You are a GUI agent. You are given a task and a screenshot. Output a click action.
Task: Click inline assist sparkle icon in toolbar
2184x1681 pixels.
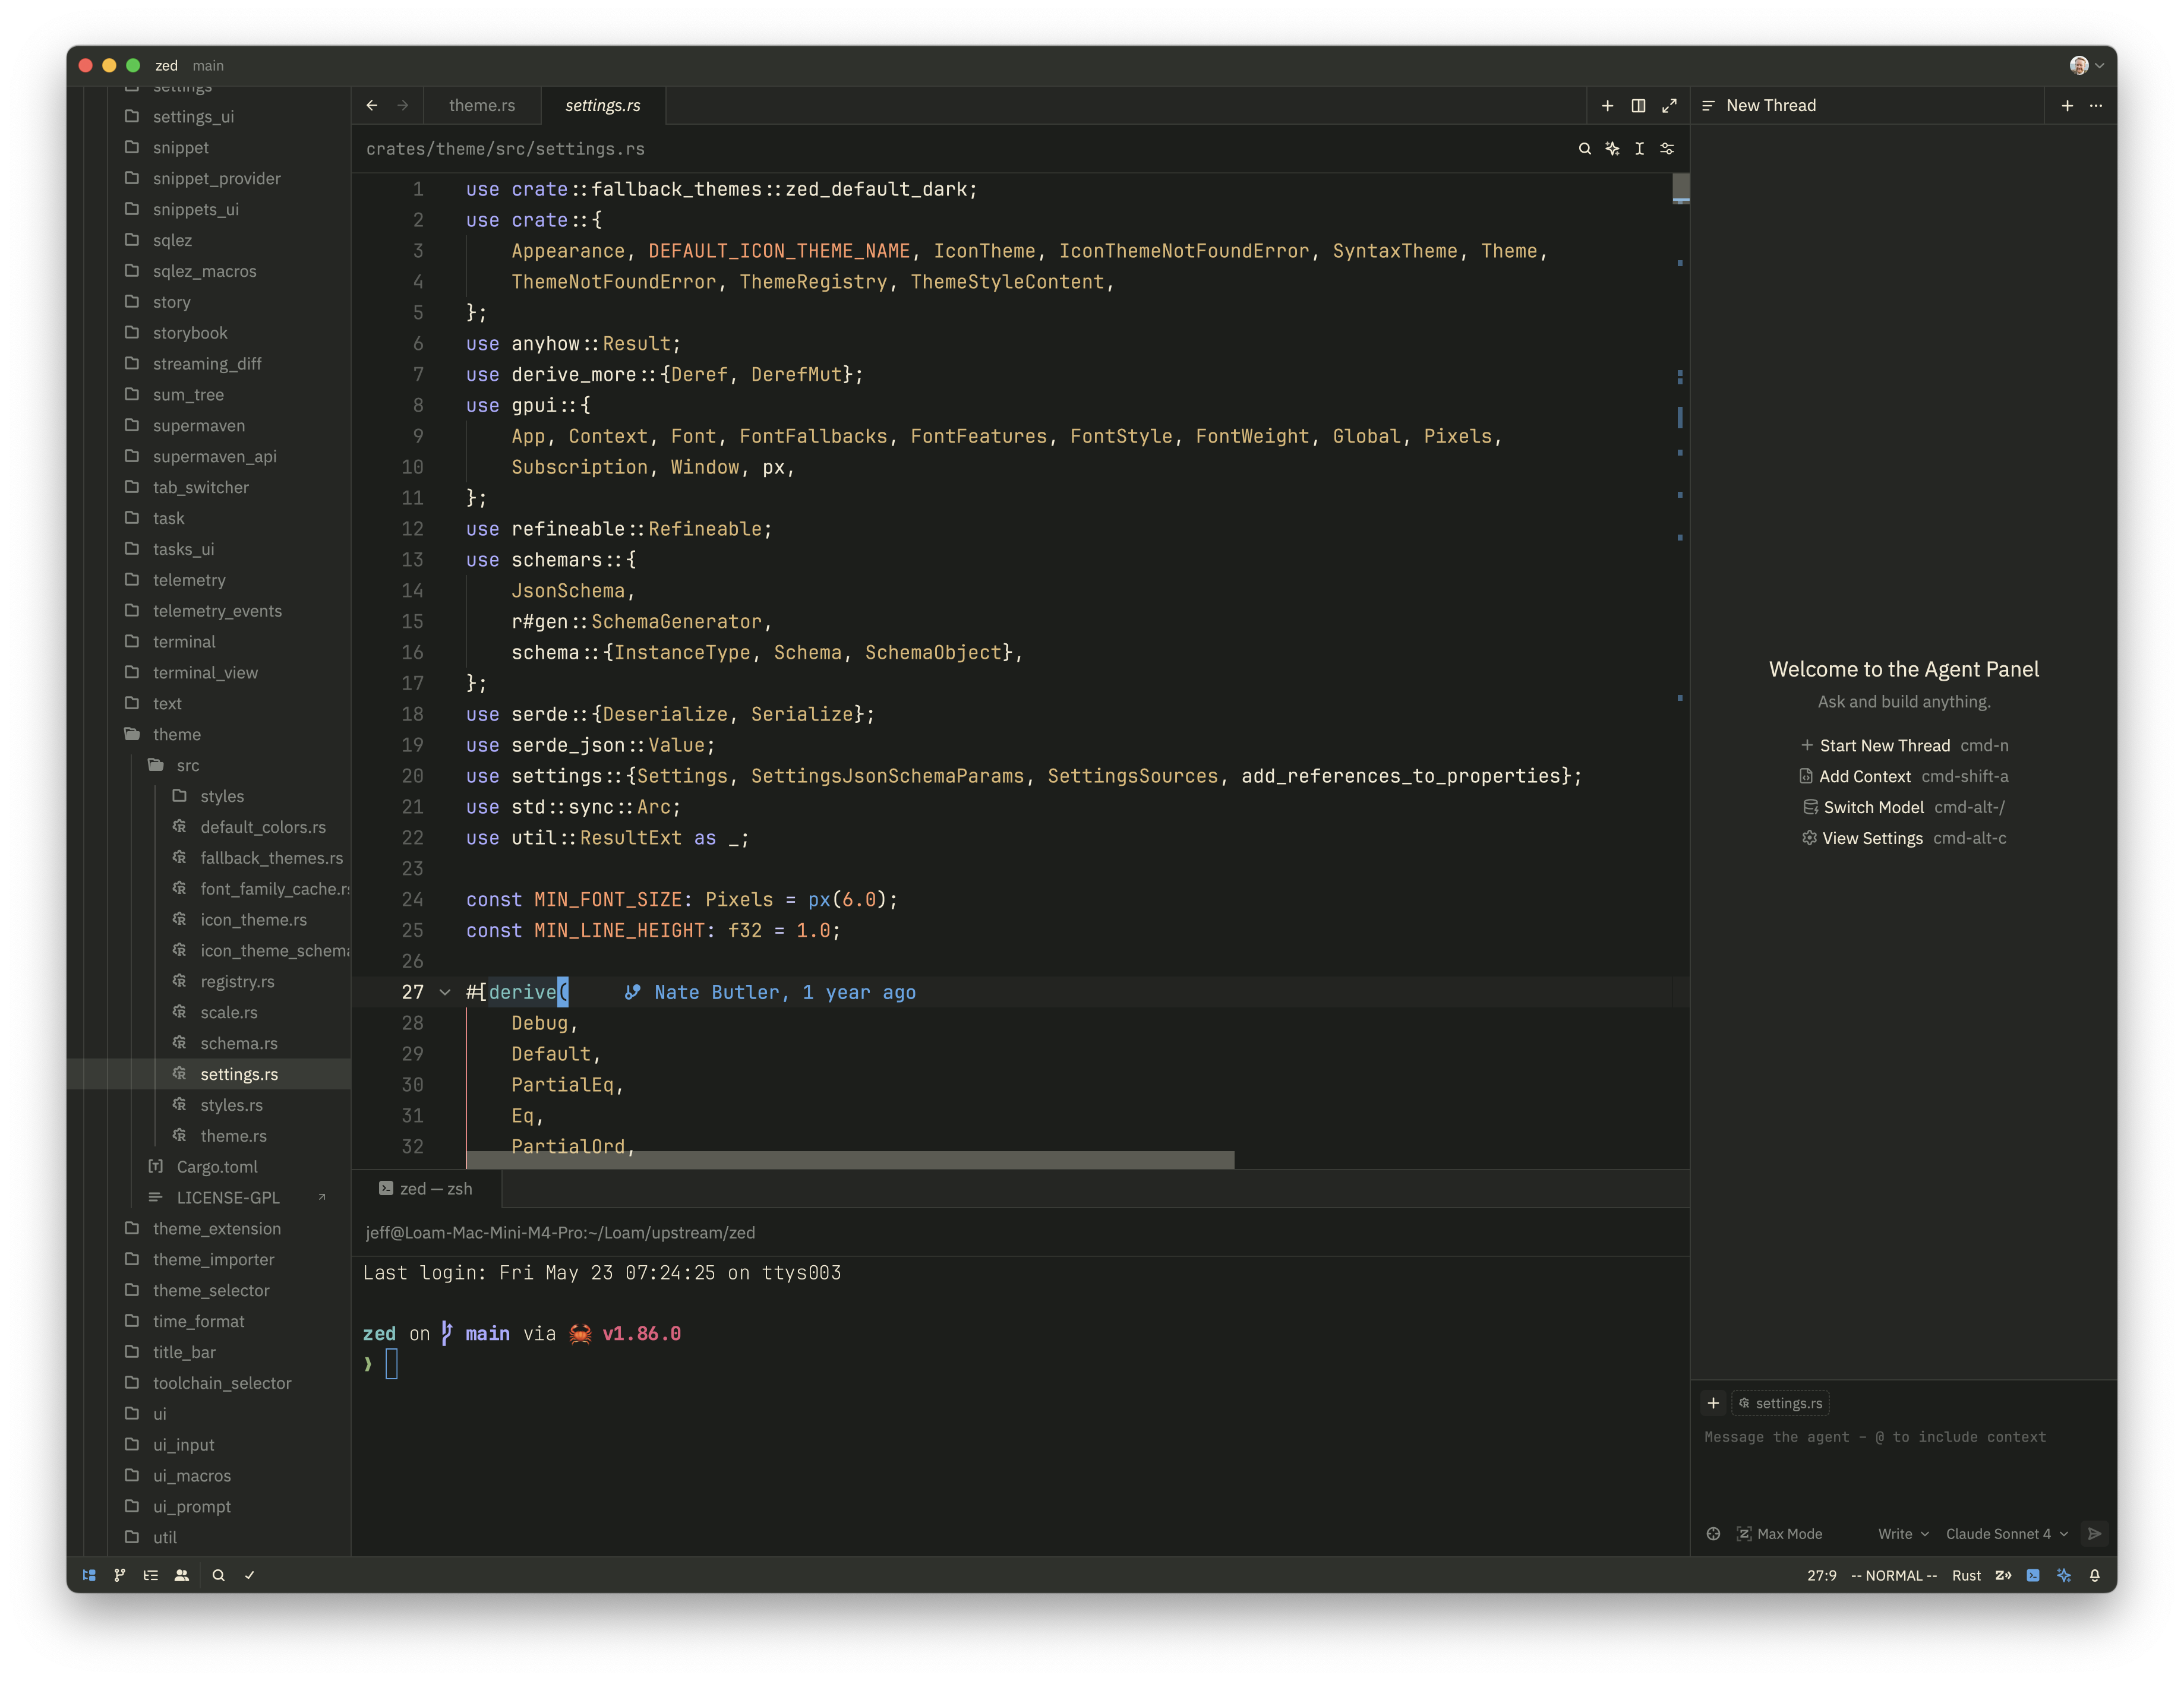pyautogui.click(x=1612, y=149)
